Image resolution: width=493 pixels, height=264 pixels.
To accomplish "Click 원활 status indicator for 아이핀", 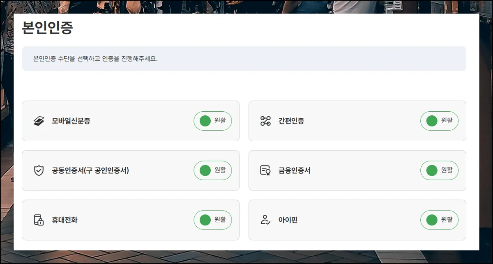I will click(x=439, y=220).
